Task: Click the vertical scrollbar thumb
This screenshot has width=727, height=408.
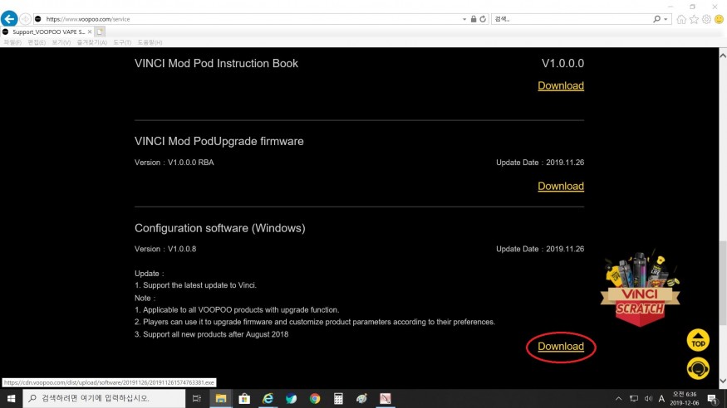Action: (722, 282)
